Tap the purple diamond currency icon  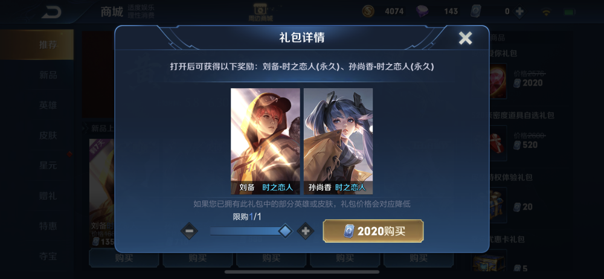[423, 11]
